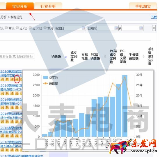Click the 搜索标题 或 @商家编码 search box
The width and height of the screenshot is (160, 157).
(17, 57)
